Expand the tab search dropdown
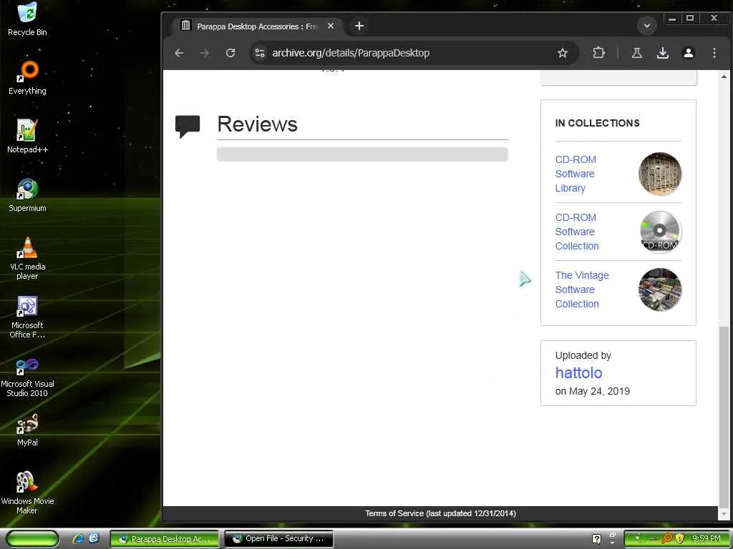The height and width of the screenshot is (549, 733). [647, 26]
